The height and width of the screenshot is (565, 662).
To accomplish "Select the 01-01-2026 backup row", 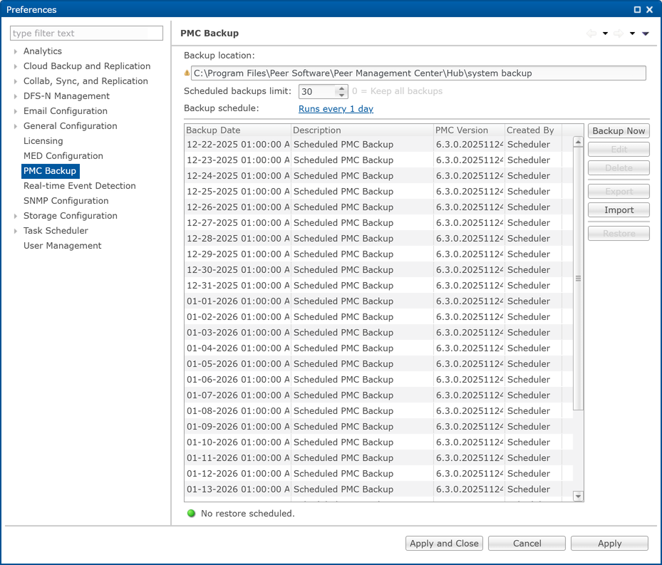I will [x=378, y=301].
